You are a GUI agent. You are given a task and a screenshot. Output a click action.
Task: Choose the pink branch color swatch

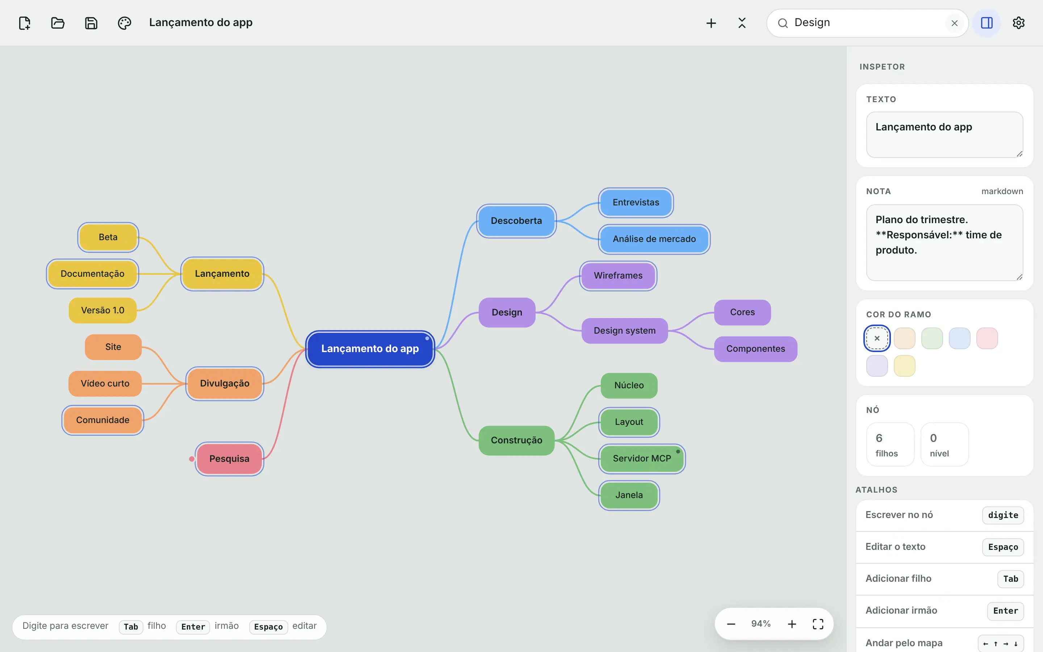[x=987, y=338]
